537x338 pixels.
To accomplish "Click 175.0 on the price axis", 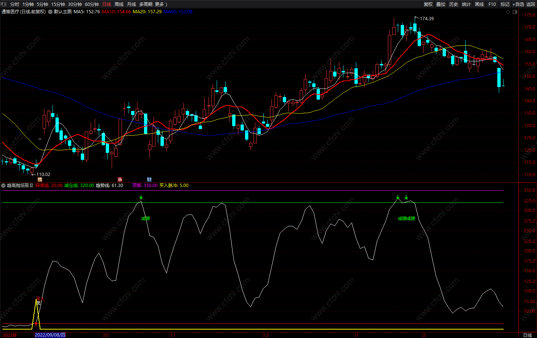I will click(x=530, y=15).
